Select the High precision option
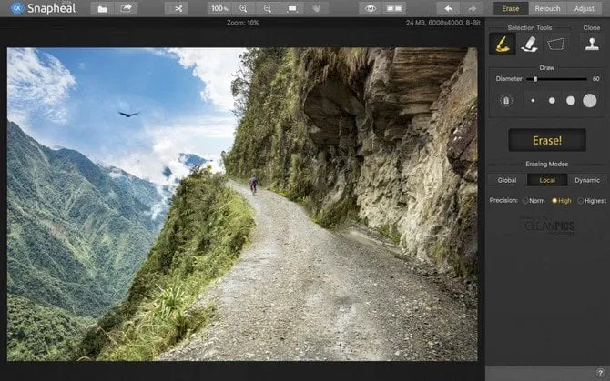 point(555,200)
